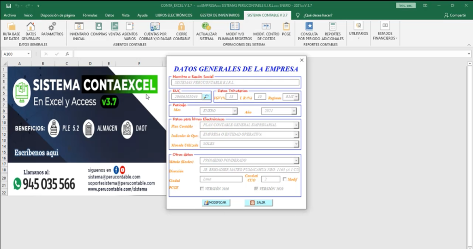Click the Correlat CUO field
This screenshot has width=473, height=249.
pyautogui.click(x=271, y=179)
